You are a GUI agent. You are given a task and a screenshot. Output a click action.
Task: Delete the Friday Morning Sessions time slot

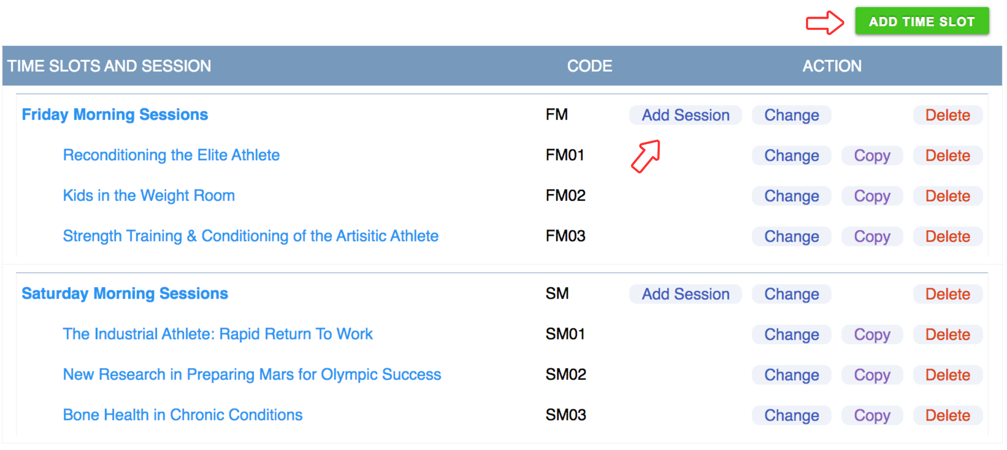click(947, 115)
